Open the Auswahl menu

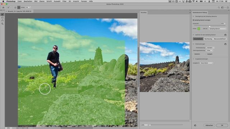pyautogui.click(x=57, y=1)
